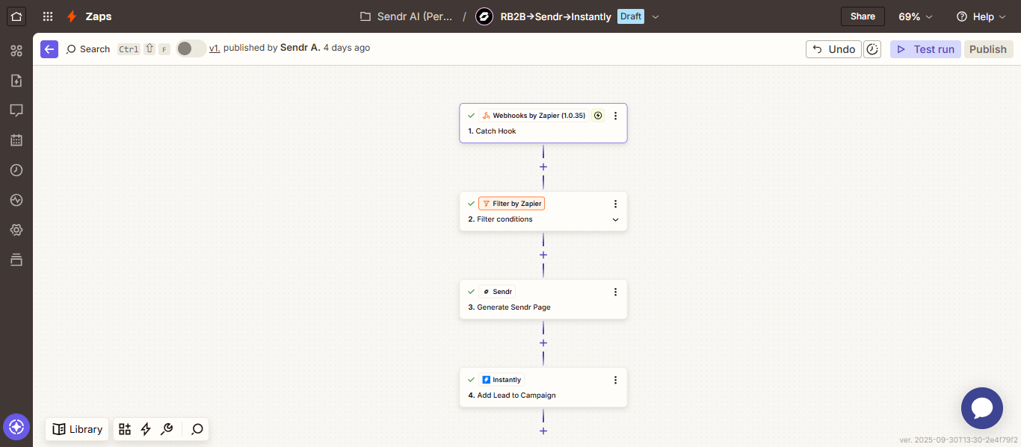
Task: Toggle the Zap on/off switch
Action: [x=191, y=49]
